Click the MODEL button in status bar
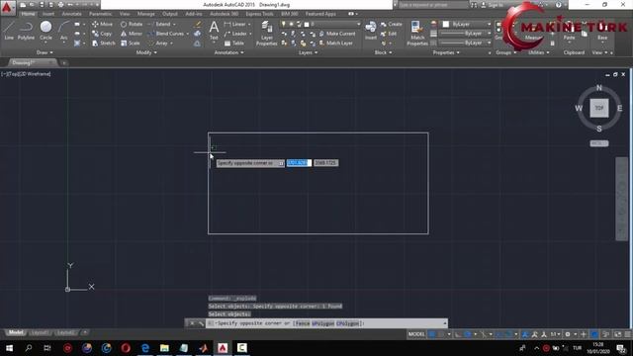The height and width of the screenshot is (356, 633). click(416, 334)
